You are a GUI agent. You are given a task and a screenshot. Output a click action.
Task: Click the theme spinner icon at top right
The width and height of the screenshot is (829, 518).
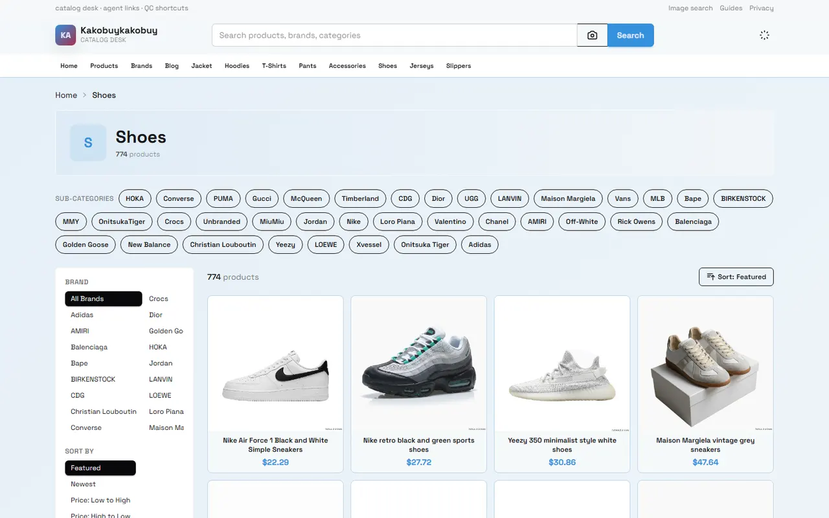click(764, 35)
